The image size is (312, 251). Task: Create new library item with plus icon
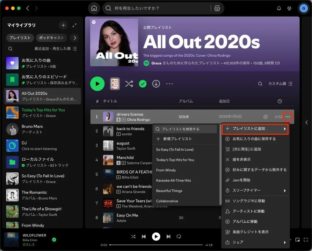pos(63,25)
